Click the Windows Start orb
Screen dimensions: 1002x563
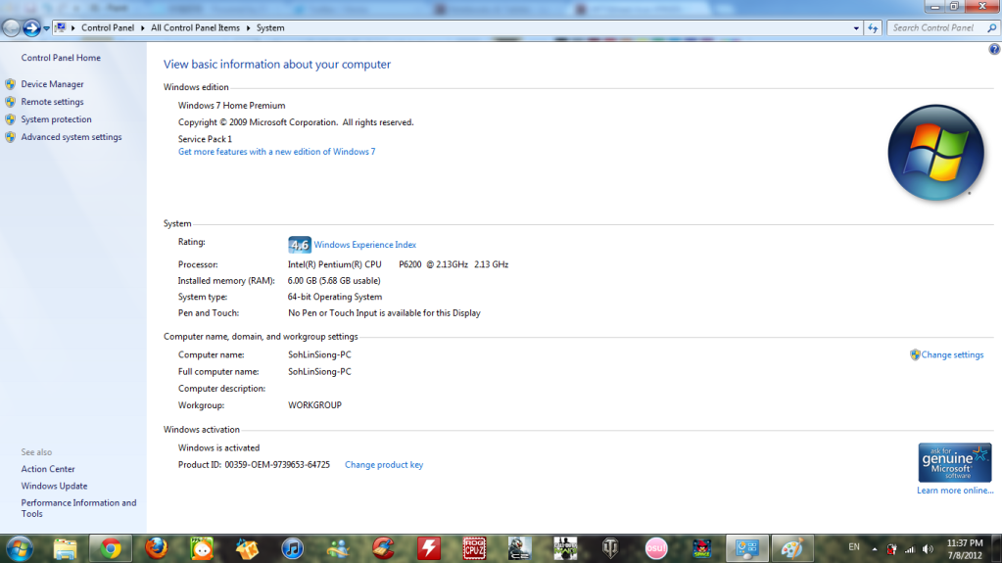tap(19, 547)
